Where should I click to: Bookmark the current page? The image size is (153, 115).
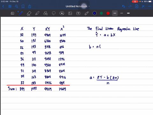(x=23, y=6)
